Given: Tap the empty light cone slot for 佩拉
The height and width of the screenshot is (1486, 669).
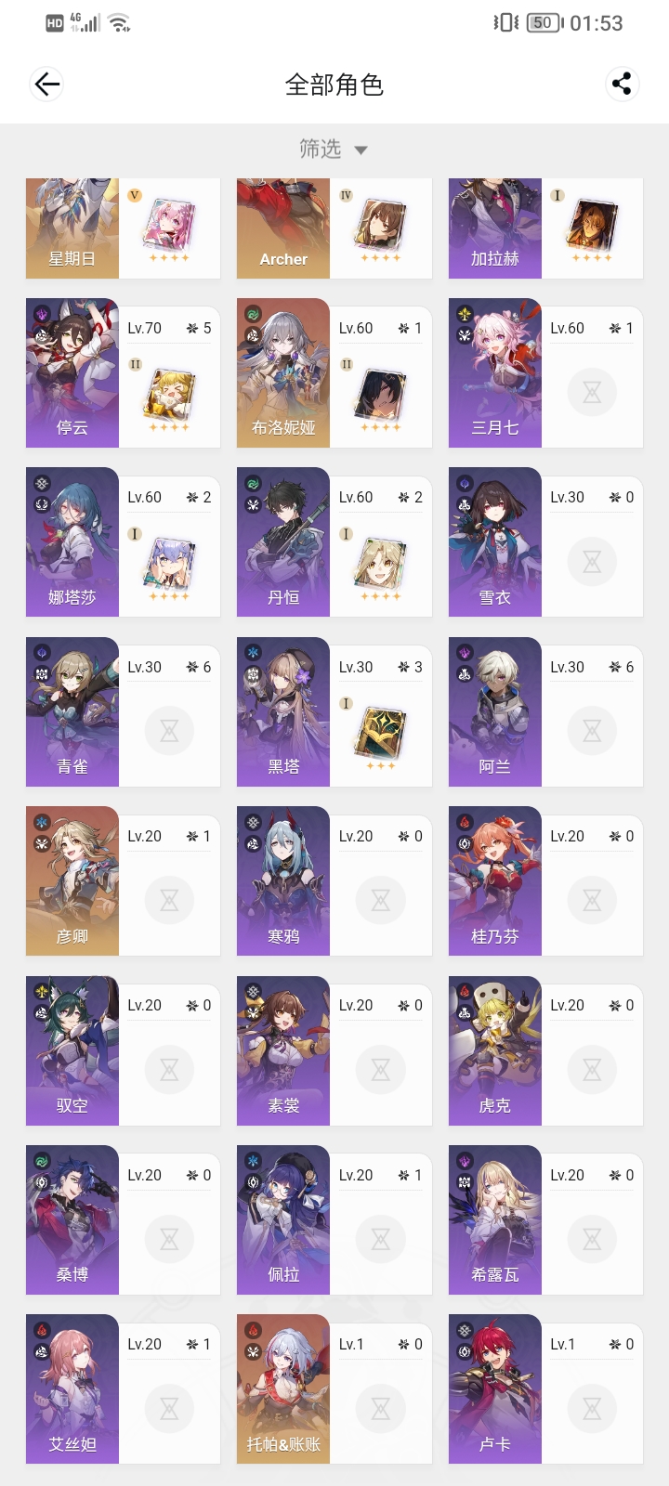Looking at the screenshot, I should [x=380, y=1239].
